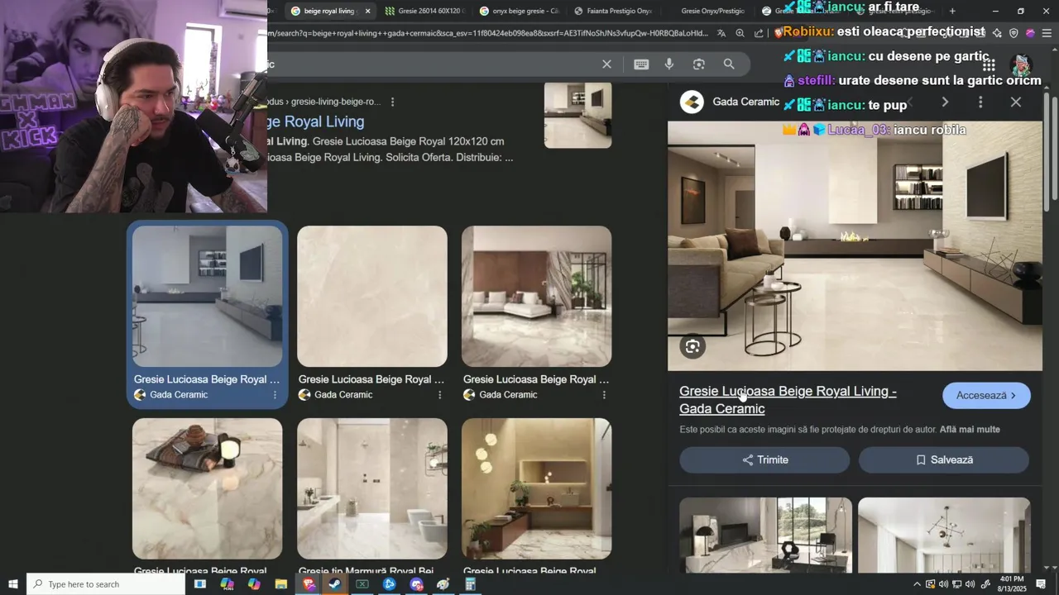Clear the Google search box text
The height and width of the screenshot is (595, 1059).
click(x=606, y=64)
